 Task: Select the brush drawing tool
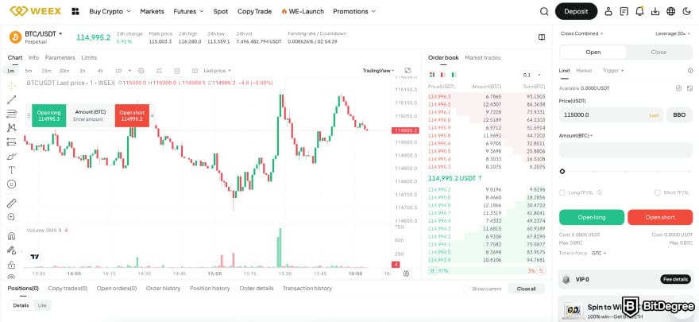pyautogui.click(x=12, y=156)
